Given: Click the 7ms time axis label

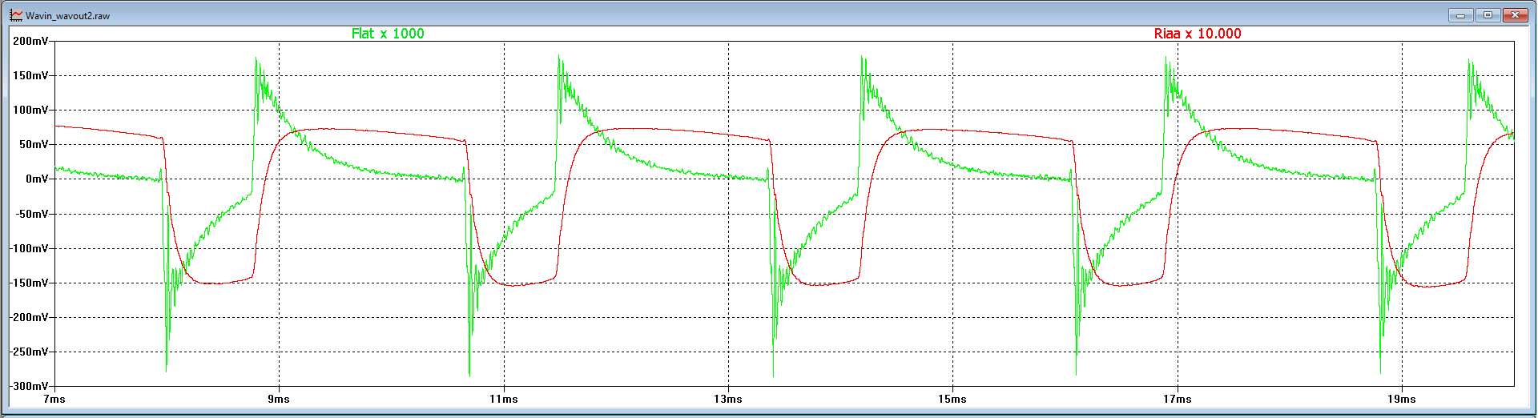Looking at the screenshot, I should [54, 399].
